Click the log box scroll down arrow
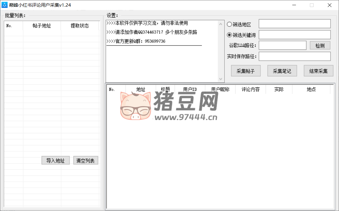This screenshot has width=339, height=211. click(x=220, y=79)
